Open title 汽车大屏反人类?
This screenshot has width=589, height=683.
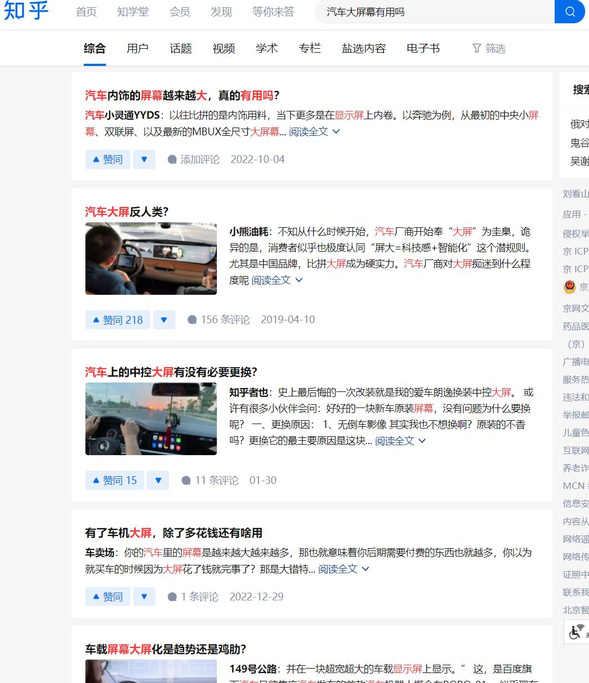[x=126, y=212]
